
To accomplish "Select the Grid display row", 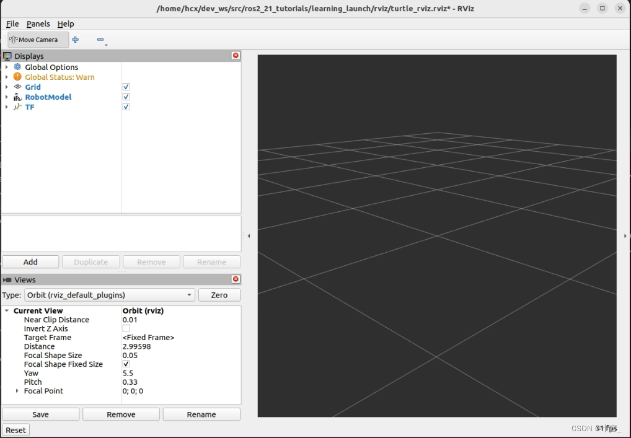I will tap(121, 87).
